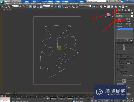The width and height of the screenshot is (134, 102).
Task: Expand the Modifier List dropdown
Action: click(x=124, y=16)
